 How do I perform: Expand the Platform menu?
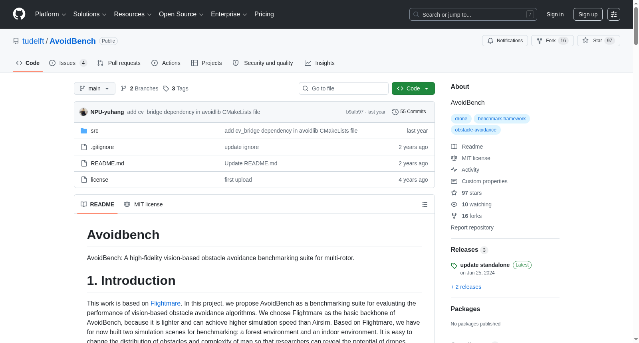pyautogui.click(x=50, y=14)
